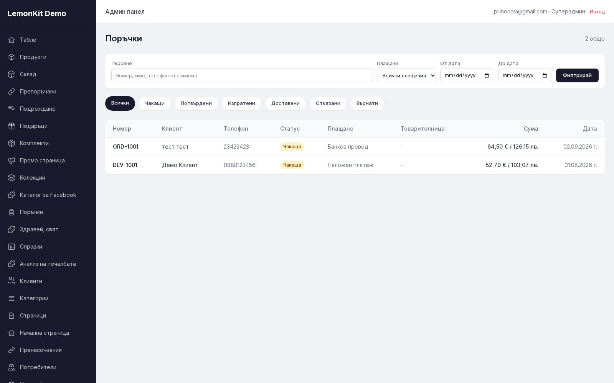Click phone number 0888123456
Viewport: 614px width, 383px height.
tap(239, 165)
